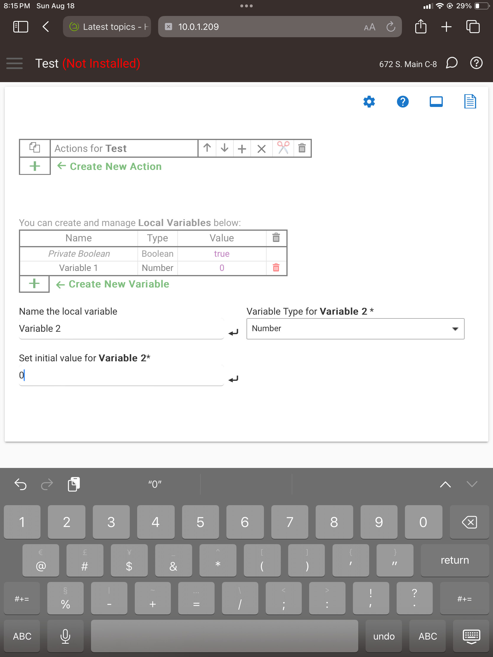Click the blue settings gear icon

click(369, 102)
